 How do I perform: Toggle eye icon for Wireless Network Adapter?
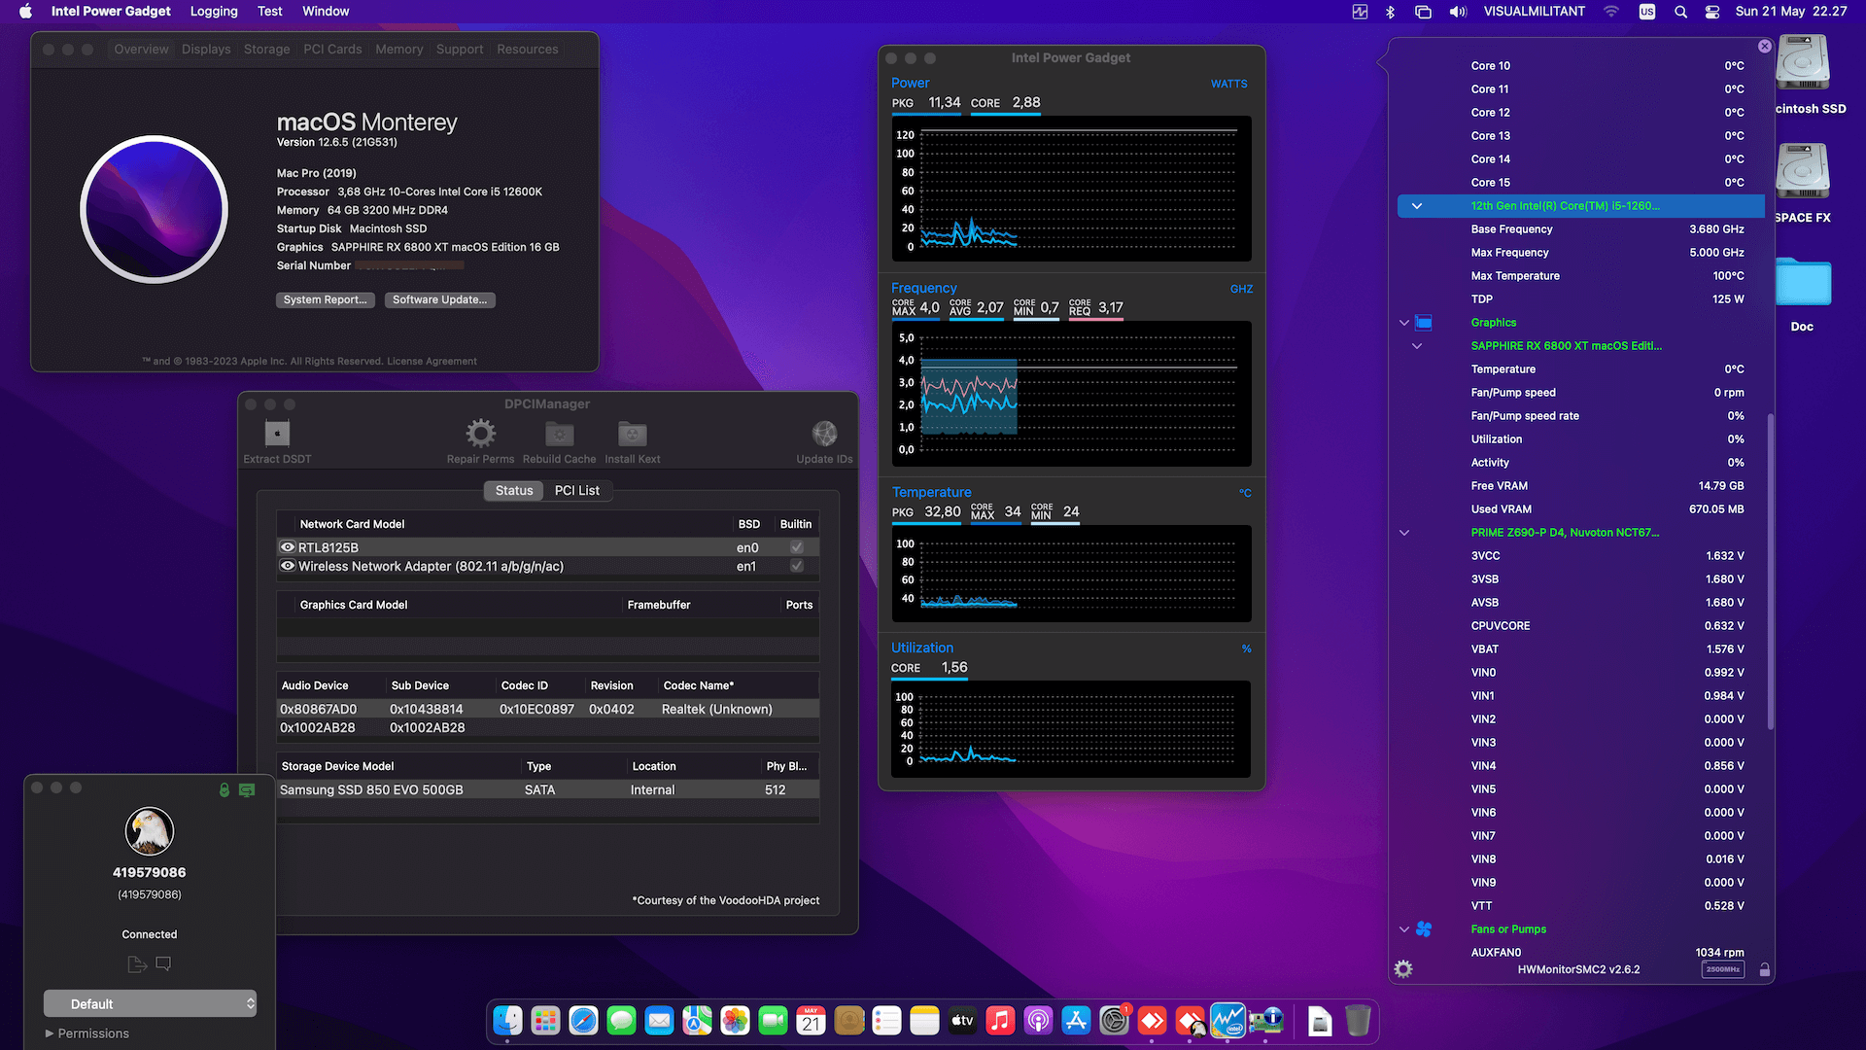click(x=288, y=566)
